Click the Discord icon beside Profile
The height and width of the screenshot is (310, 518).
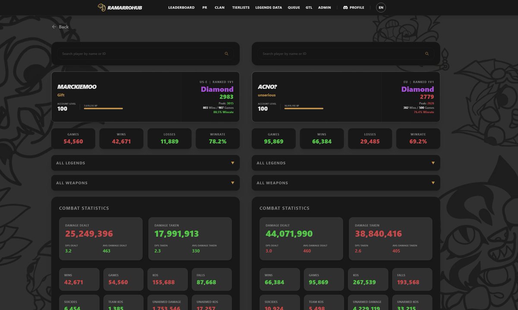point(345,7)
